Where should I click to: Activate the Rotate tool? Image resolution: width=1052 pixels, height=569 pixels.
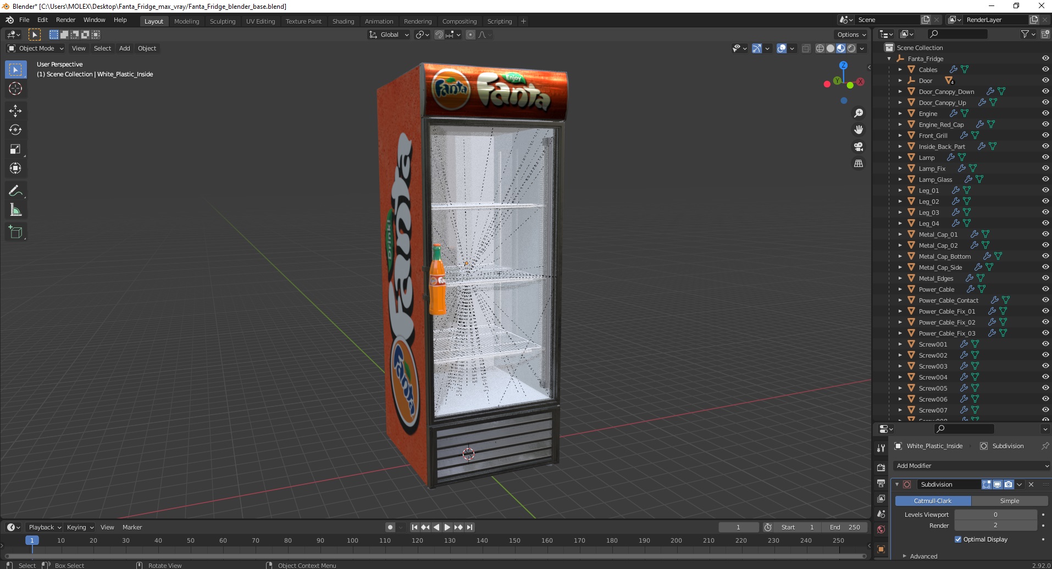(x=15, y=130)
